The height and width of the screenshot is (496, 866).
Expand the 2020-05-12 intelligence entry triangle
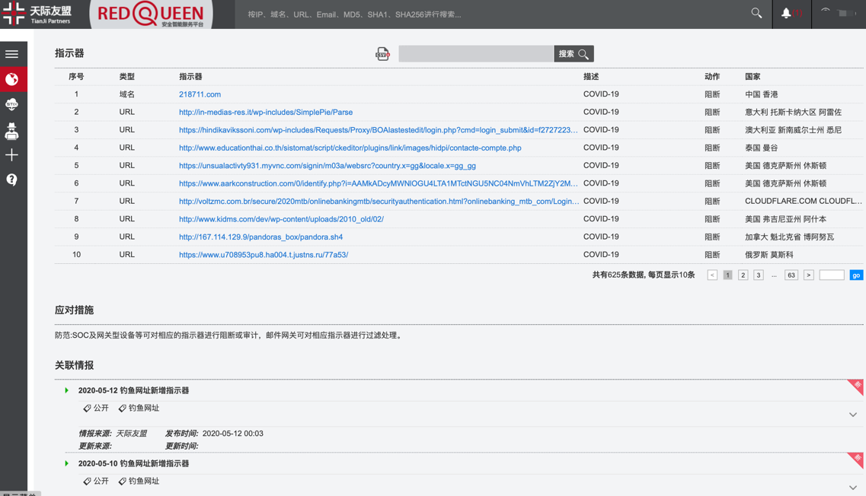tap(66, 390)
